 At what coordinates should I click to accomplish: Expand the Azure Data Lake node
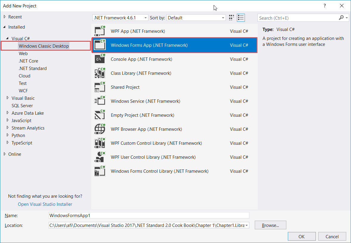pos(8,113)
